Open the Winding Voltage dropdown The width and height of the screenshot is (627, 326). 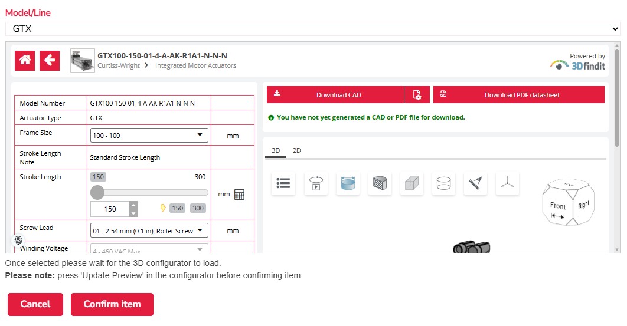click(x=149, y=249)
